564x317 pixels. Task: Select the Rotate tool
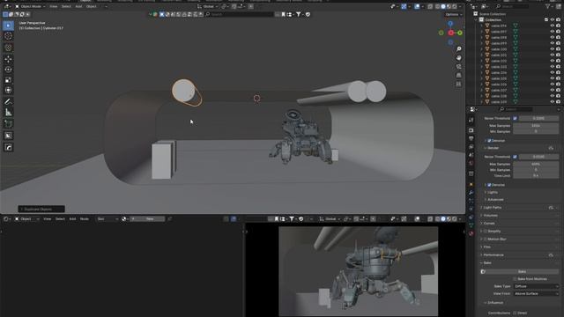8,70
